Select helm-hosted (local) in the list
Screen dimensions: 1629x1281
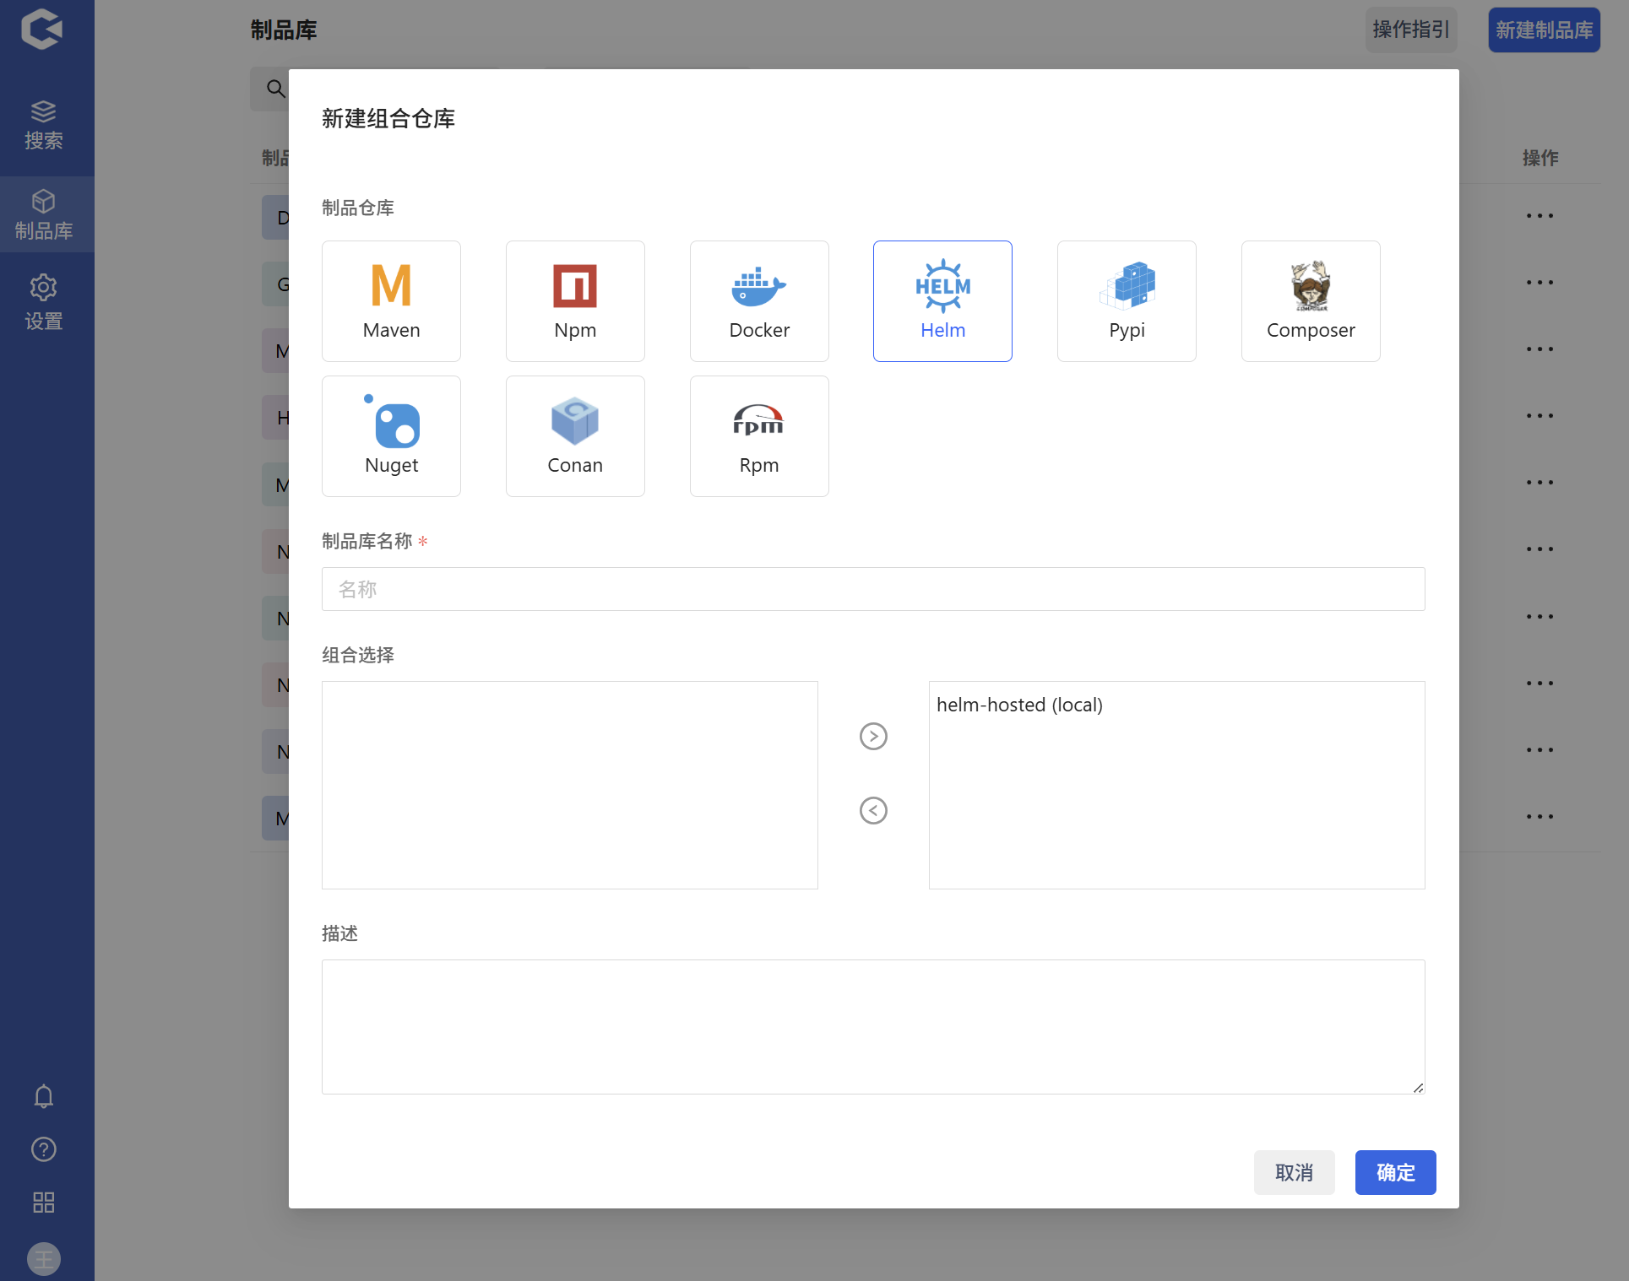(x=1019, y=705)
